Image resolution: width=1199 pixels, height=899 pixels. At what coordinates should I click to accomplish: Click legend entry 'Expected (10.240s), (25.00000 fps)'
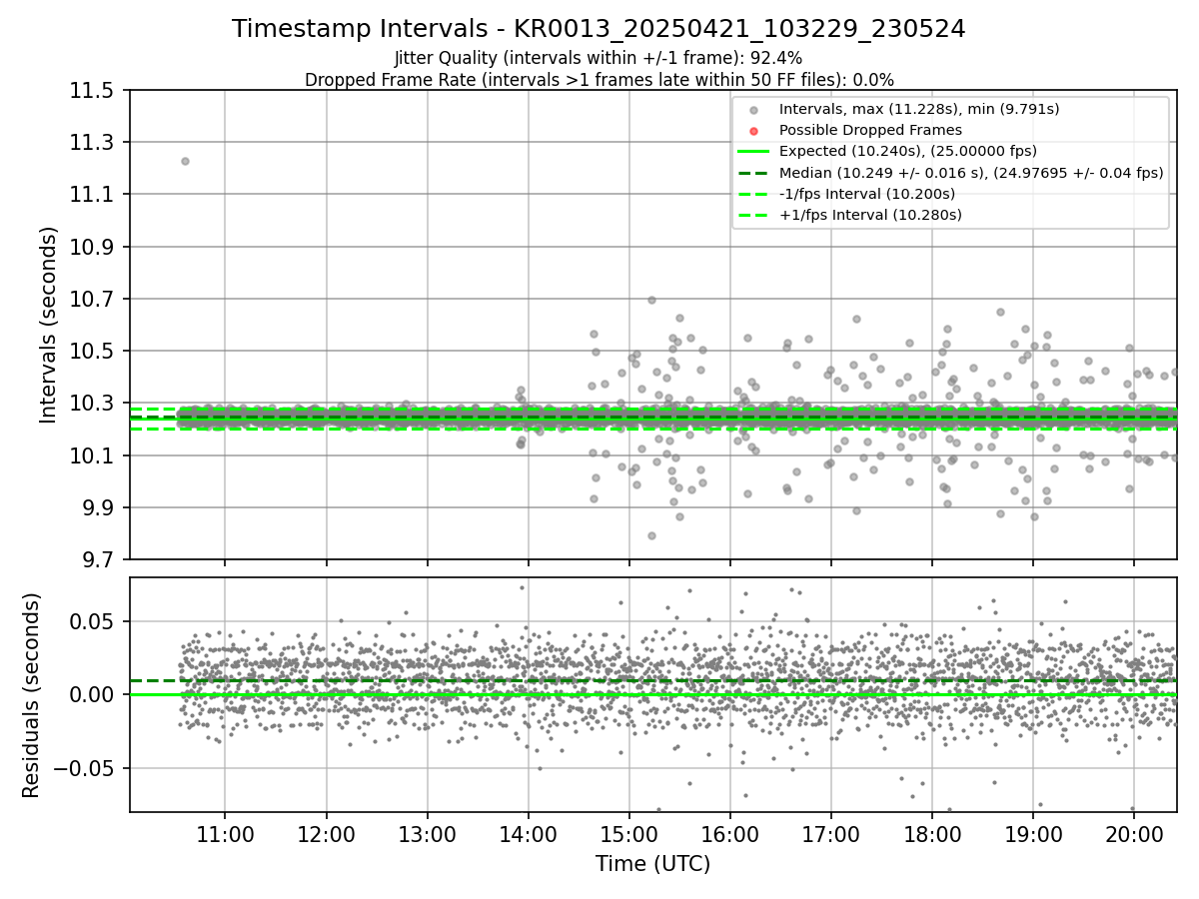point(907,151)
